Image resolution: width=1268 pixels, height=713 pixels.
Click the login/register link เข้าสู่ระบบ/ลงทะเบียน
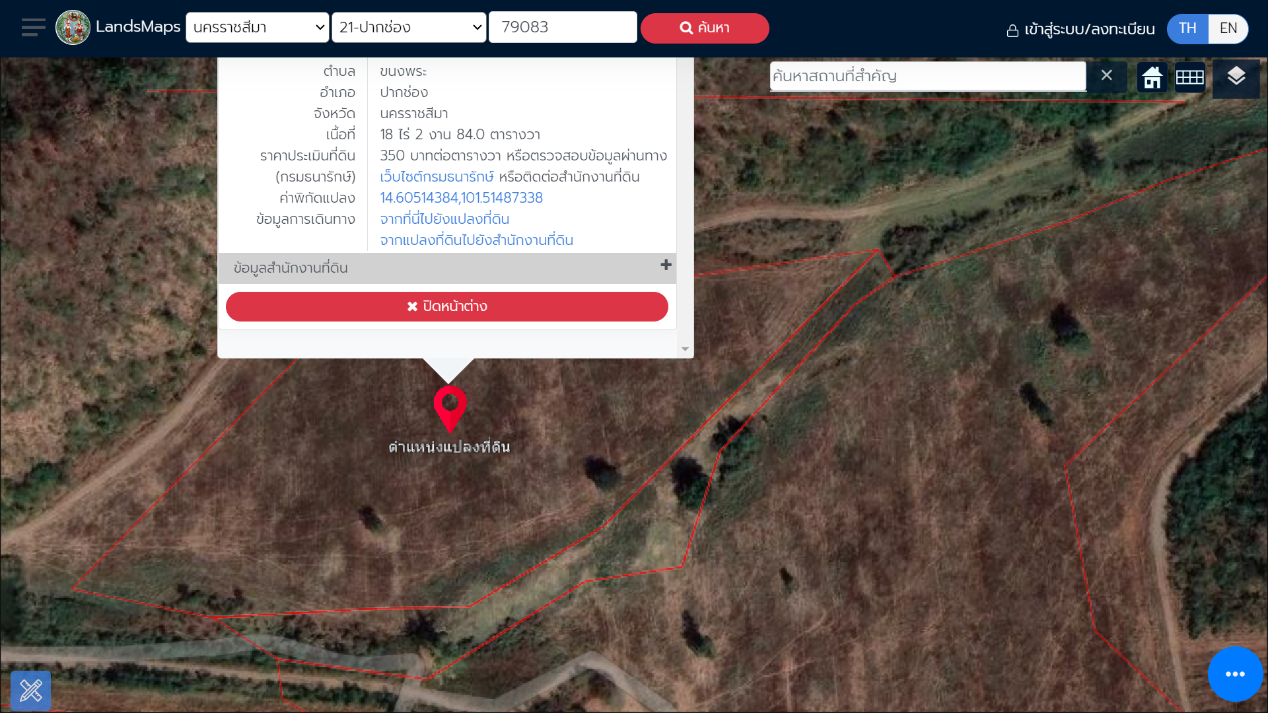(1080, 29)
